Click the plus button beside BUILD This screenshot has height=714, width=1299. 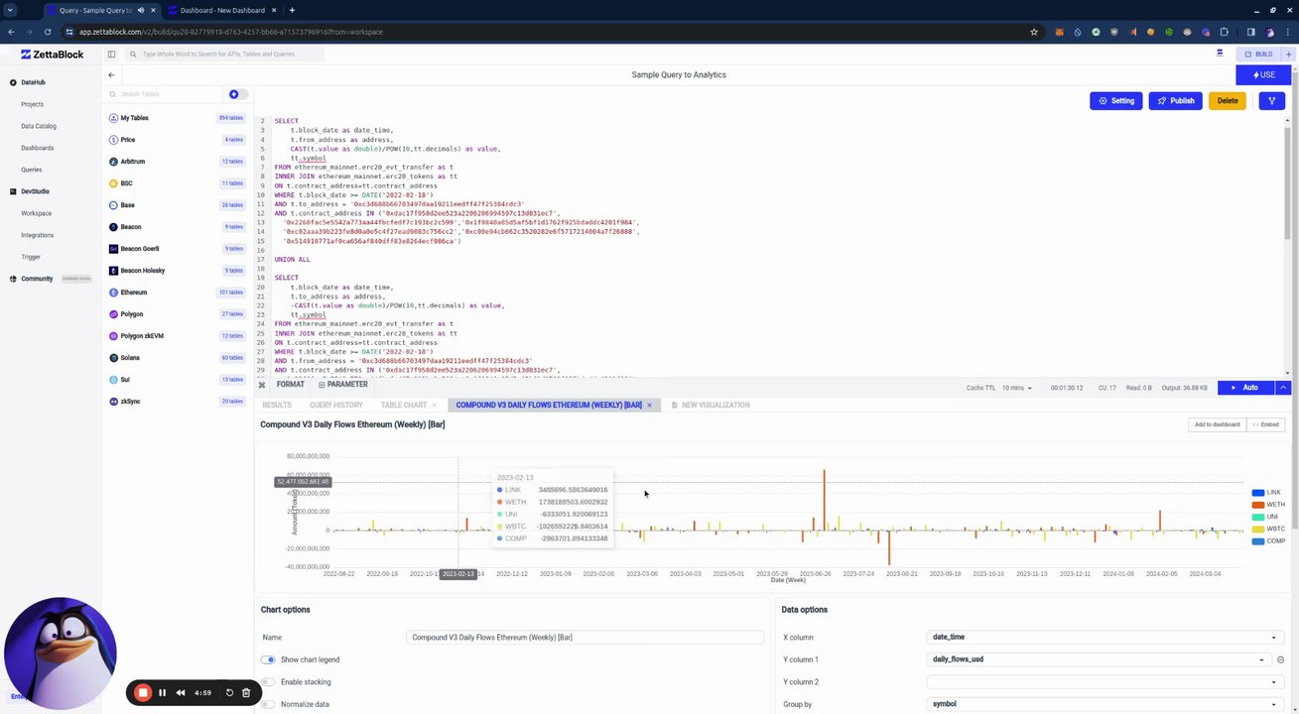point(1288,55)
